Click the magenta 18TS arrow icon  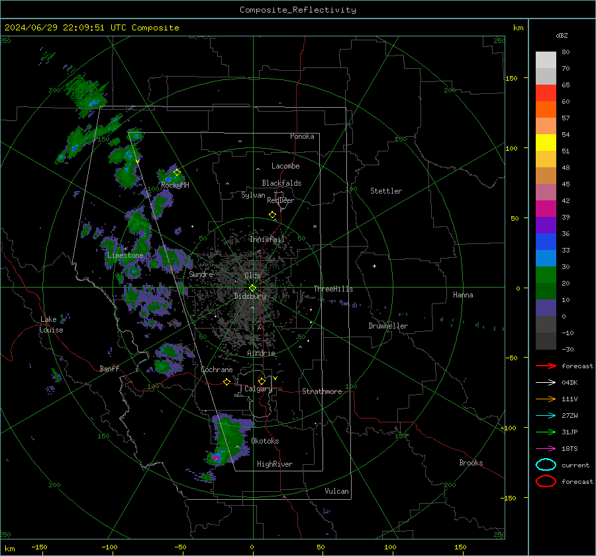[546, 449]
